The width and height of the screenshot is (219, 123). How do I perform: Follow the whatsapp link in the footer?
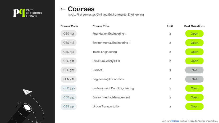175,121
